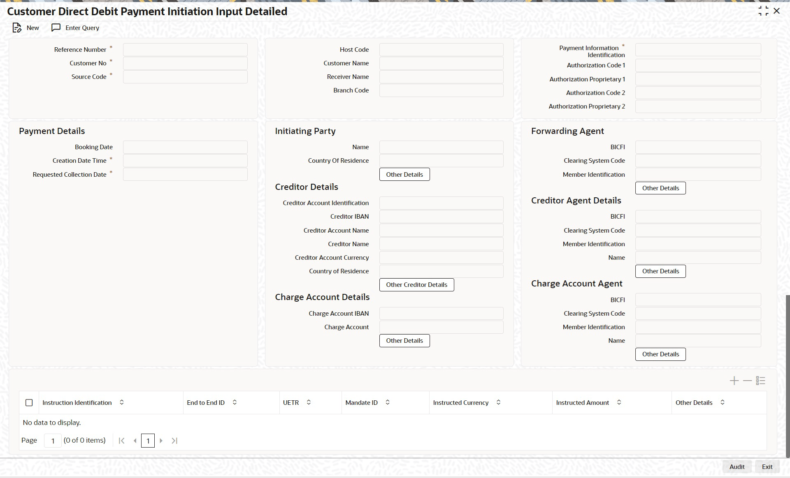
Task: Click the vertical scrollbar on the right
Action: pyautogui.click(x=788, y=376)
